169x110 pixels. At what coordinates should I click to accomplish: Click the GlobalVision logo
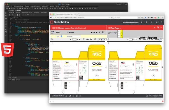59,22
